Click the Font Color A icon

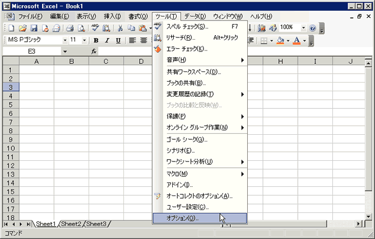tap(297, 41)
